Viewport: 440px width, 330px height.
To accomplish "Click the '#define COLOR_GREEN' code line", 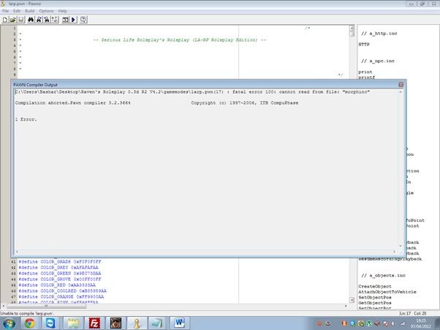I will pyautogui.click(x=60, y=274).
